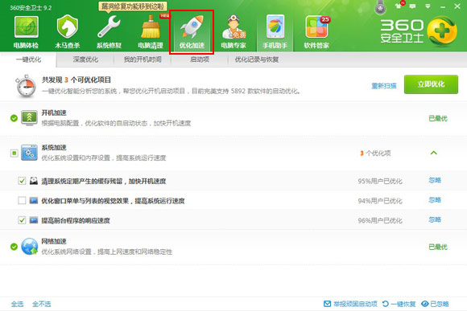This screenshot has height=311, width=467.
Task: Open the title bar dropdown menu arrow
Action: point(428,6)
